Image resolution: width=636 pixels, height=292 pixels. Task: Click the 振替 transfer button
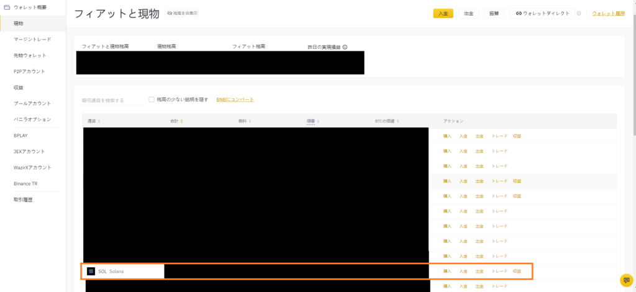pyautogui.click(x=493, y=13)
